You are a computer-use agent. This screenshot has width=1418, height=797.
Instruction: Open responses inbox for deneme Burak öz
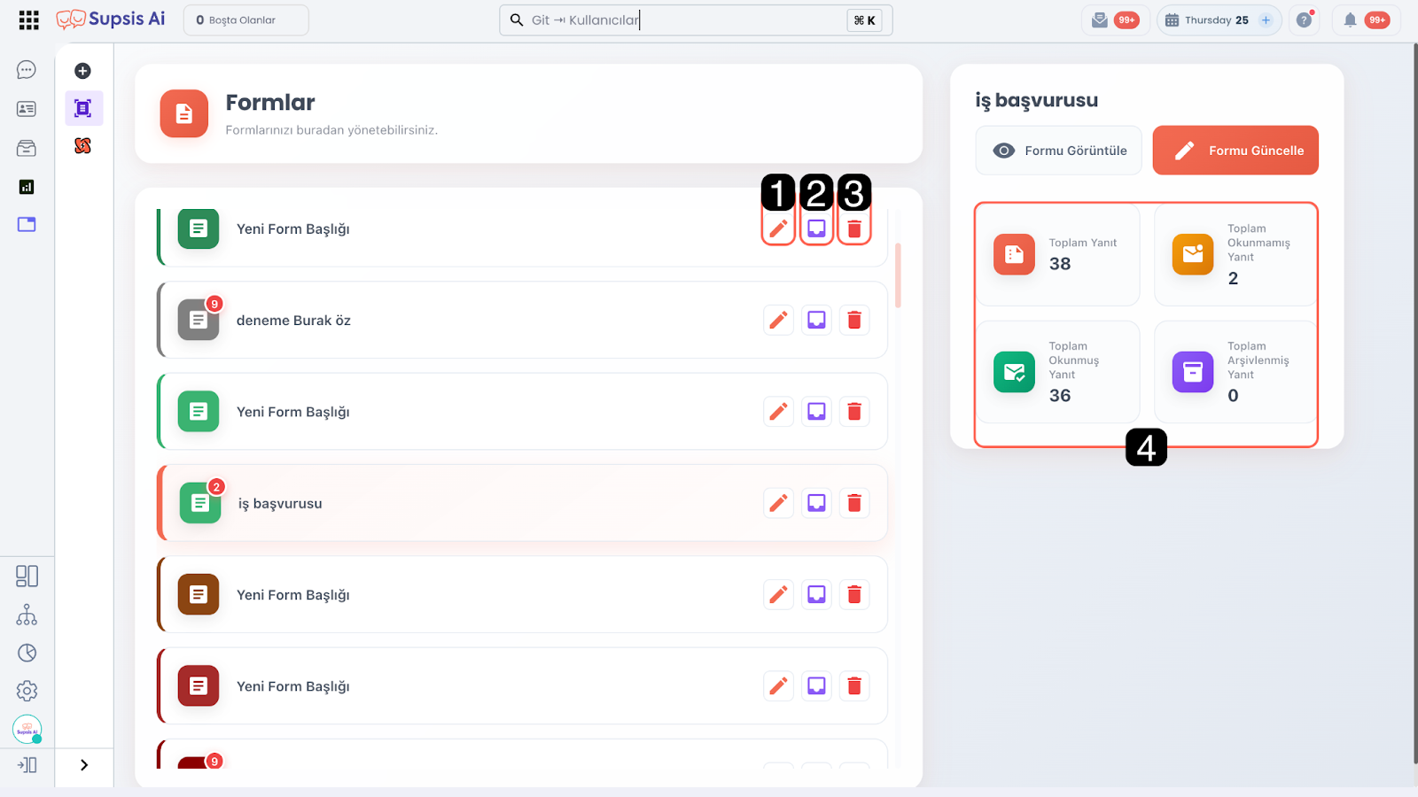tap(816, 320)
